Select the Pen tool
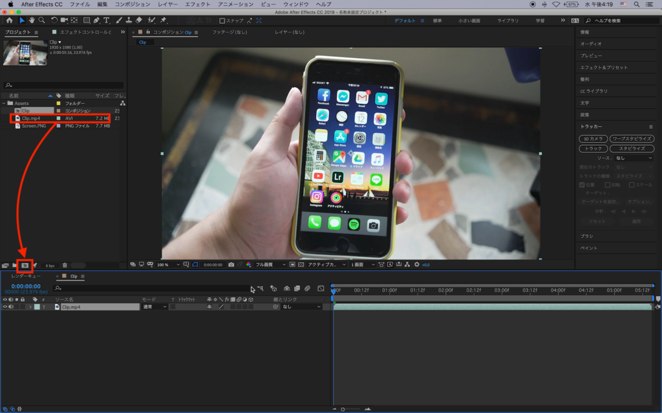This screenshot has width=662, height=413. [97, 21]
